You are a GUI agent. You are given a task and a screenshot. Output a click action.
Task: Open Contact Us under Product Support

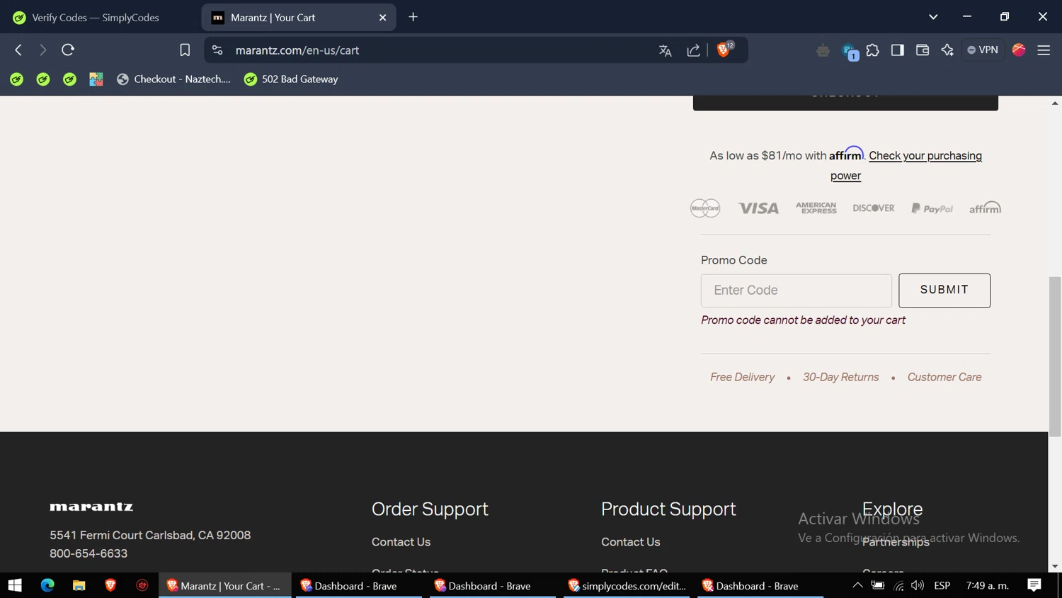tap(631, 542)
